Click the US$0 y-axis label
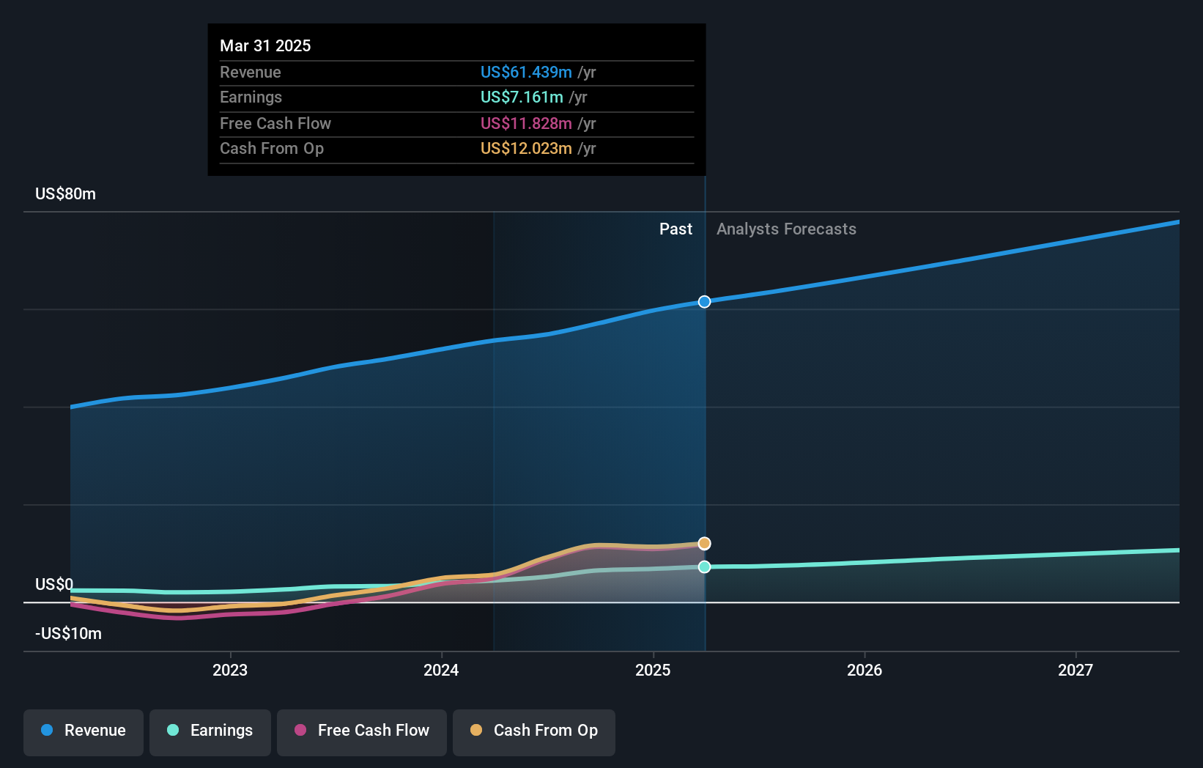Screen dimensions: 1203x768 [x=54, y=584]
